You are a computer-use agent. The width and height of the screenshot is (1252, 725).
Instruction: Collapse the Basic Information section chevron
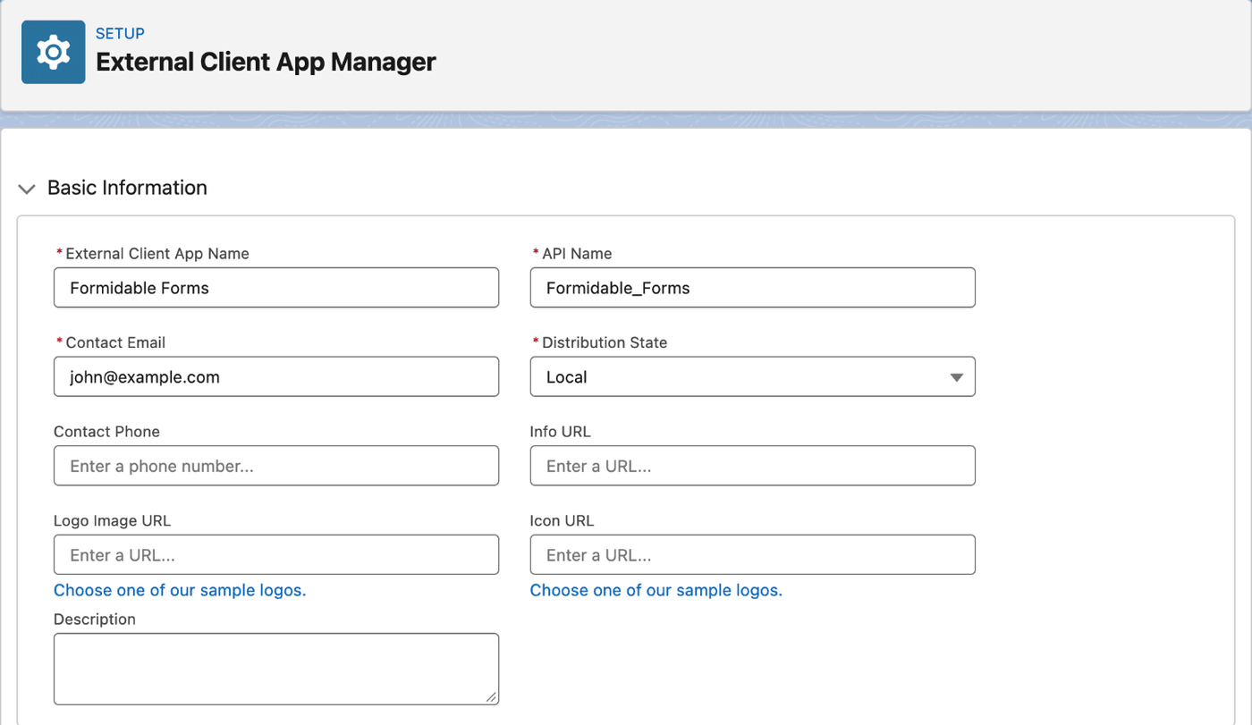pos(27,189)
